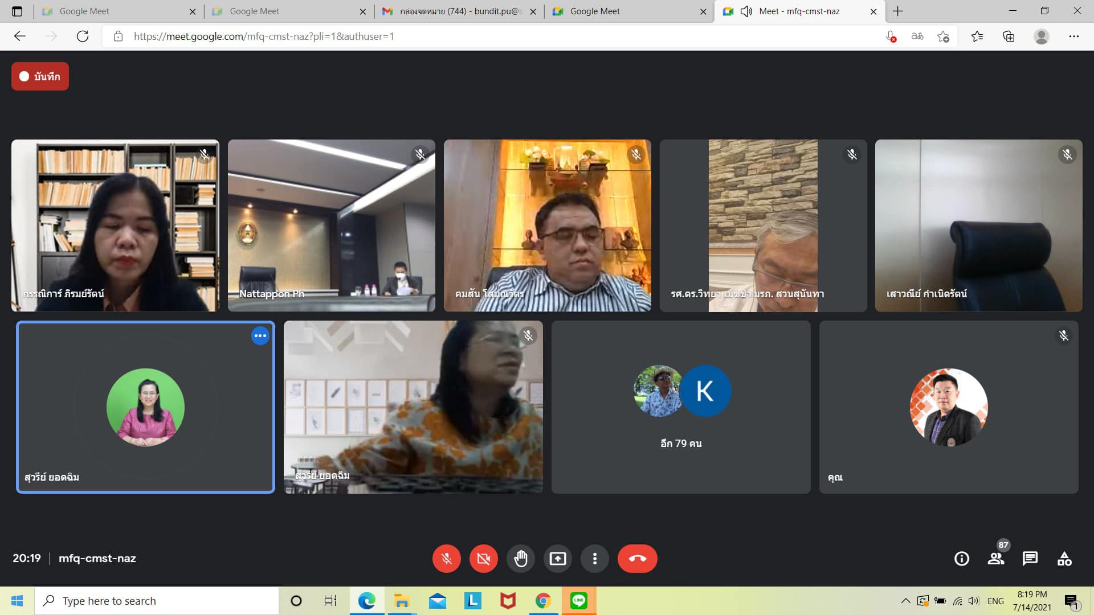Show the participants list (87)
1094x615 pixels.
[x=996, y=559]
